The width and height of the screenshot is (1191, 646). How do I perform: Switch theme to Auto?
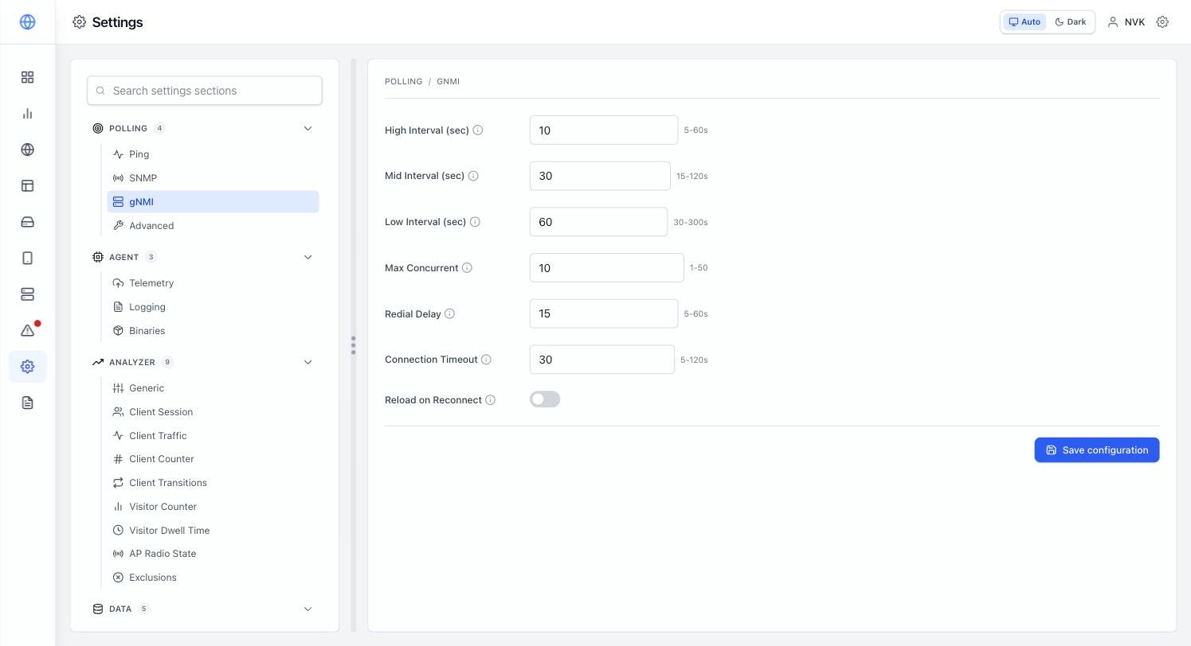click(1024, 22)
